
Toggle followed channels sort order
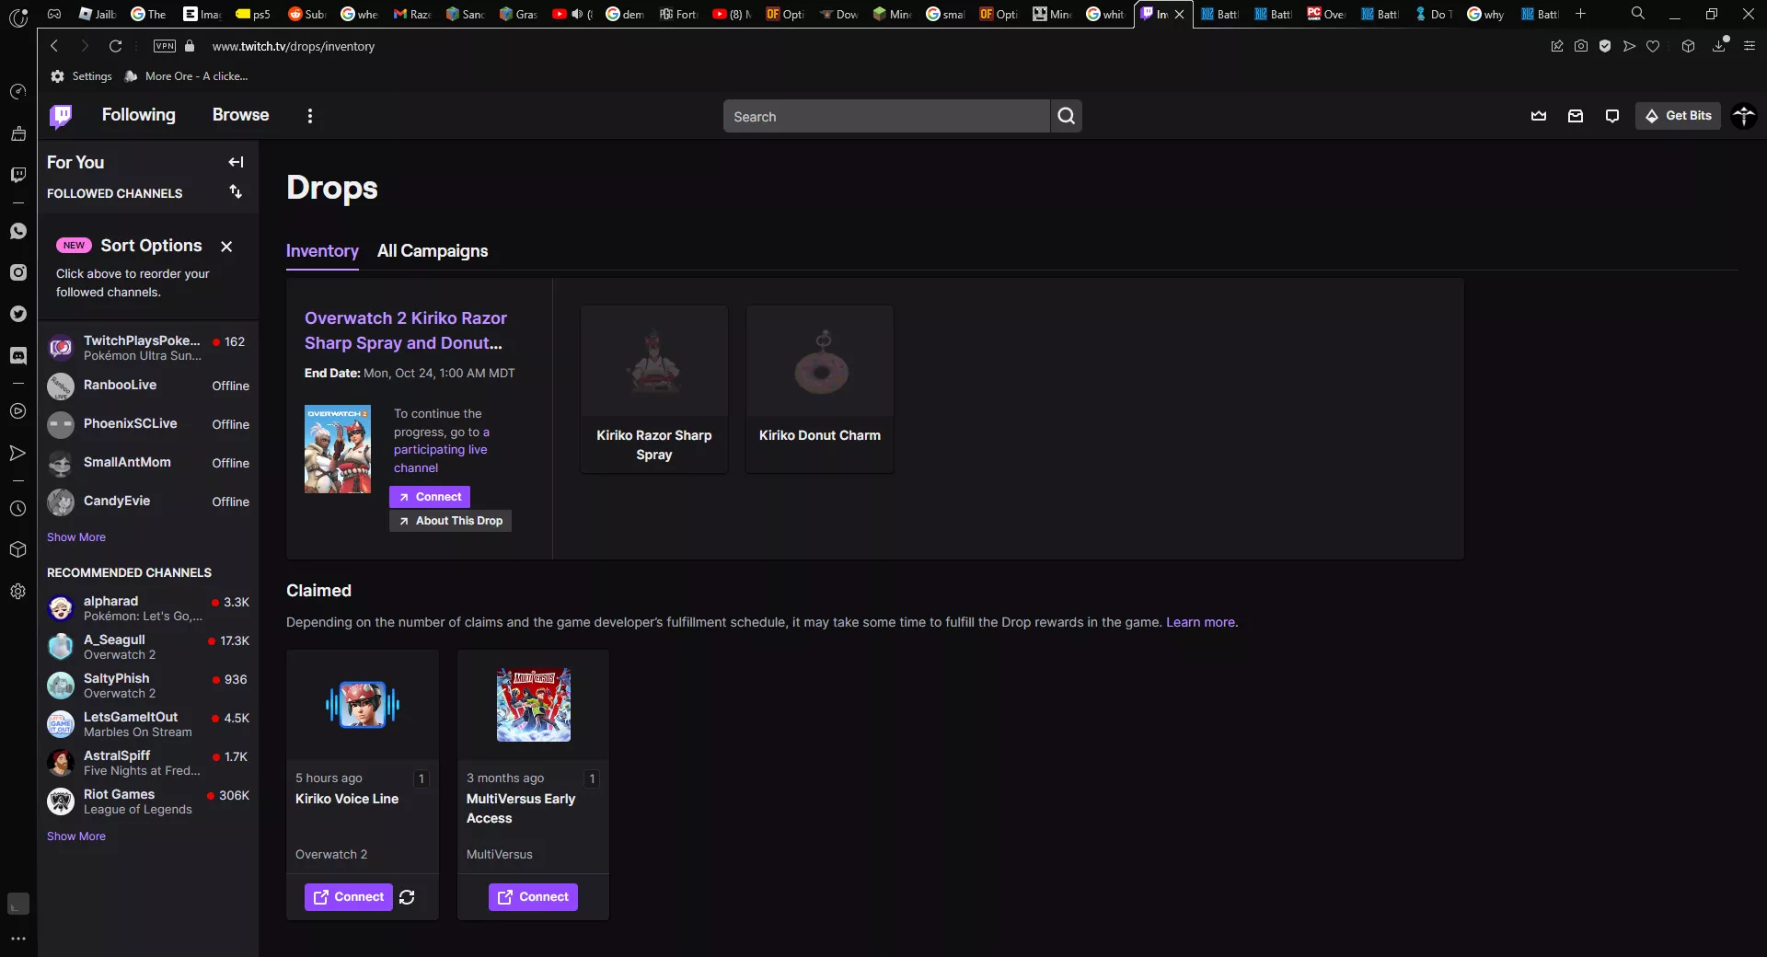(x=236, y=192)
